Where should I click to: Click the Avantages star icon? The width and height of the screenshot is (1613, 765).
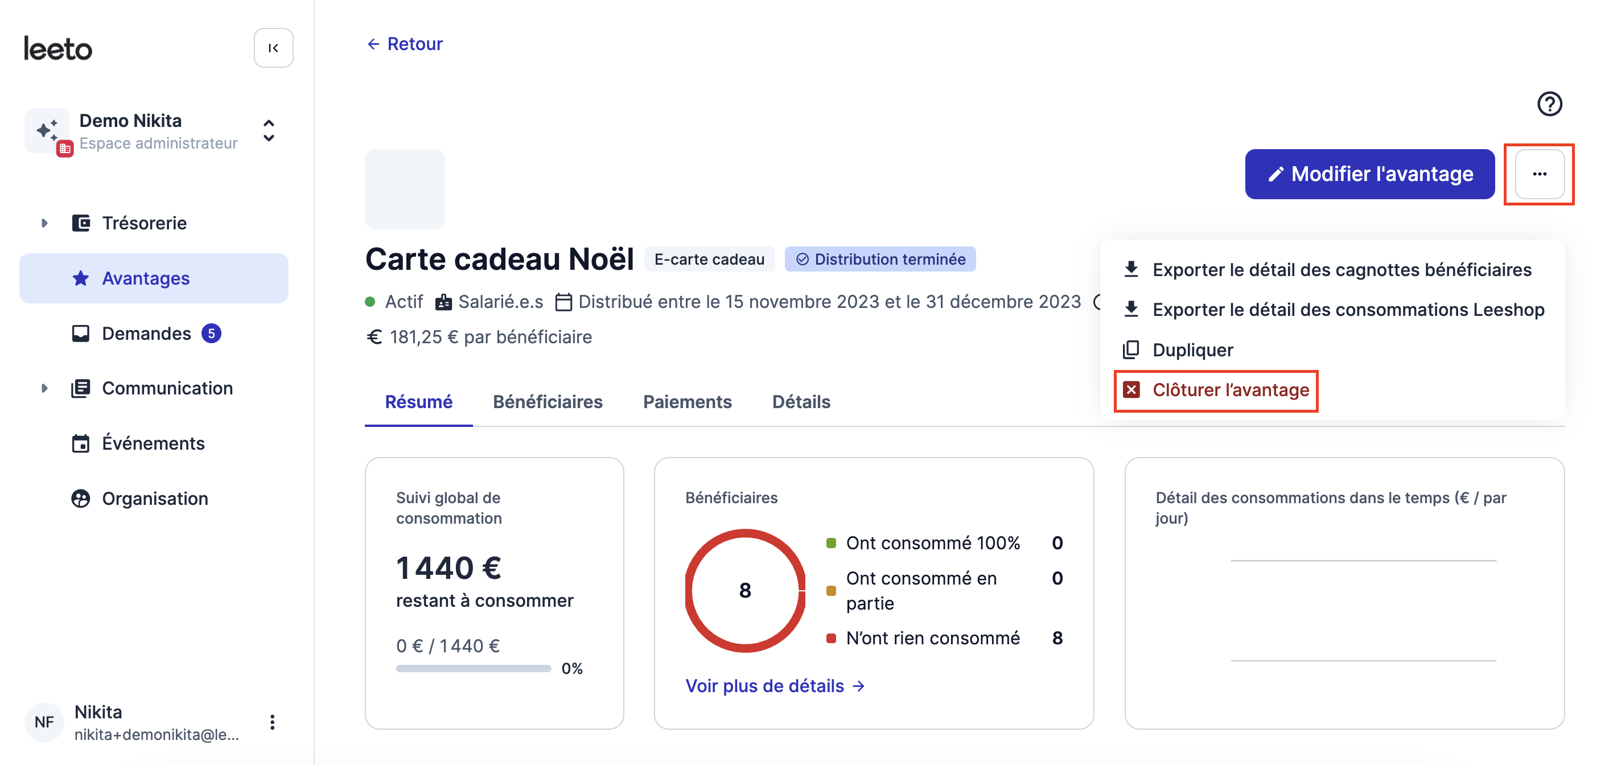click(x=81, y=278)
